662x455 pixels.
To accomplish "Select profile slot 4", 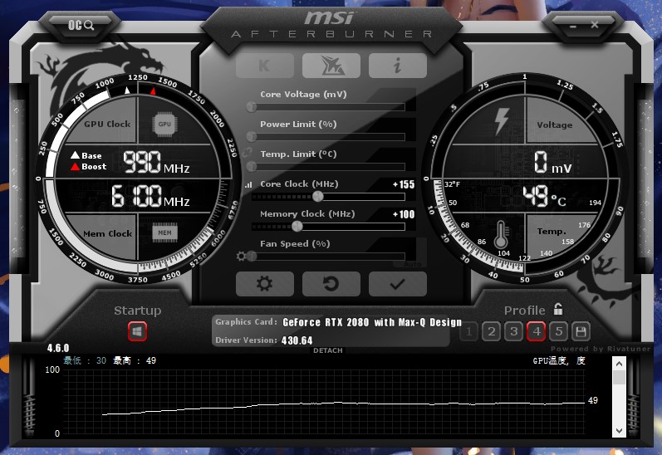I will click(537, 331).
